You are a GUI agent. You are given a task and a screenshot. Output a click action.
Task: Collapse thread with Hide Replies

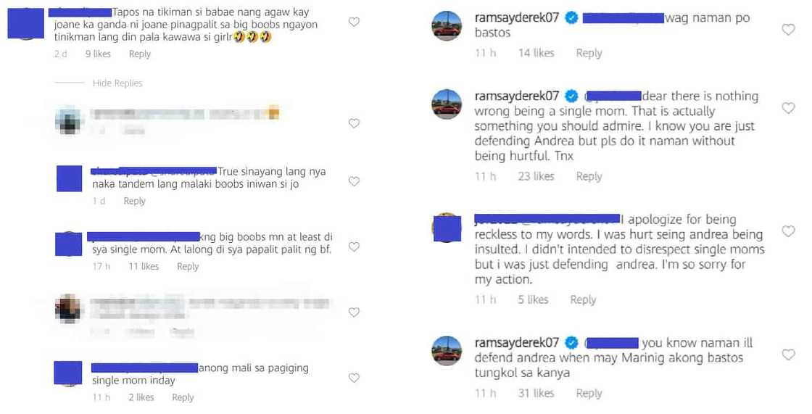[117, 83]
